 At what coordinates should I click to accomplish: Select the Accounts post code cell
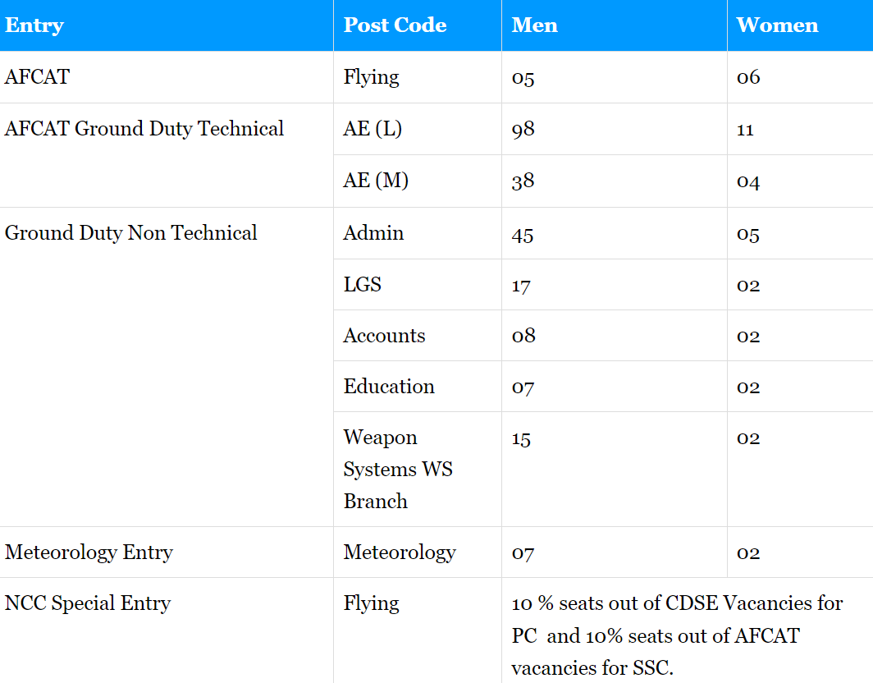click(x=384, y=336)
